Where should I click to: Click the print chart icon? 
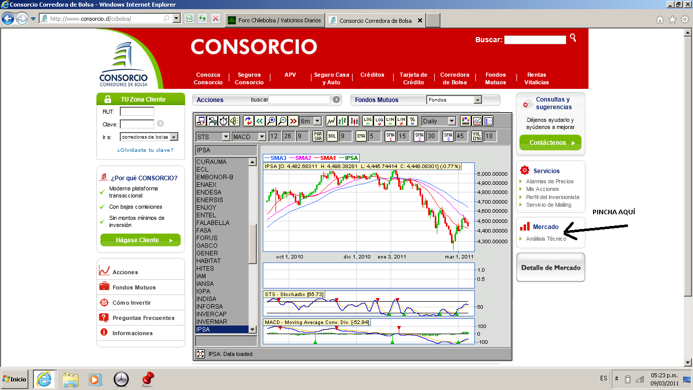point(212,121)
